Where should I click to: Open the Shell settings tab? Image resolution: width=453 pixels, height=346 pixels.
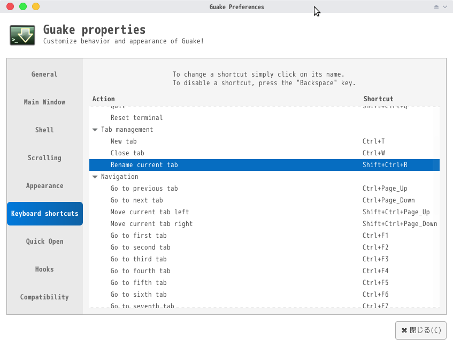coord(44,130)
